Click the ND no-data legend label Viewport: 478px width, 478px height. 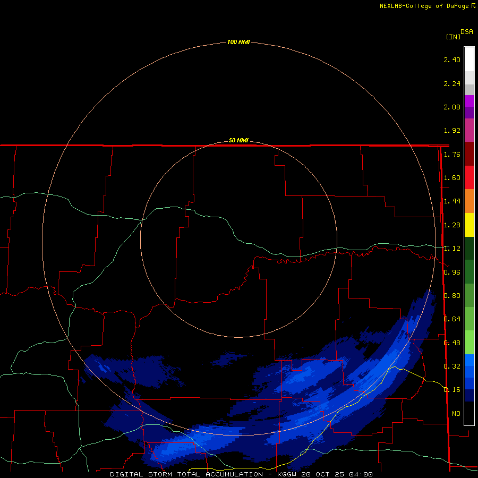point(456,414)
